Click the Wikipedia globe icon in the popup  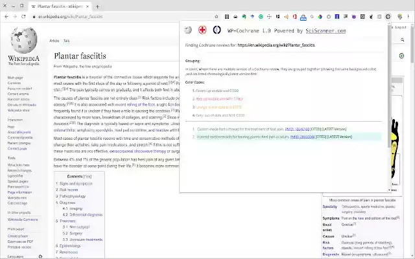pyautogui.click(x=188, y=30)
